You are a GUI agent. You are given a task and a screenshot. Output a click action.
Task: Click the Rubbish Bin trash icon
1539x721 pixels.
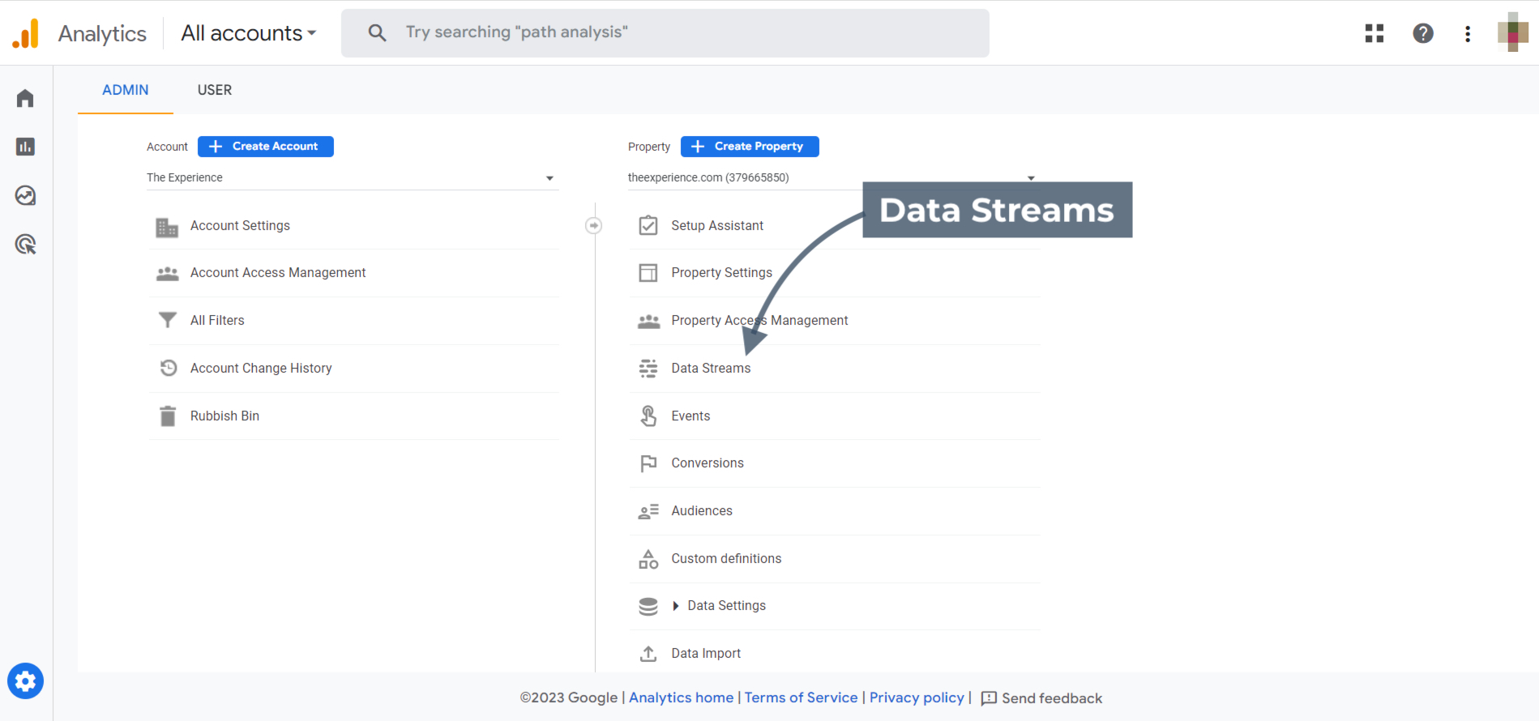click(x=168, y=416)
